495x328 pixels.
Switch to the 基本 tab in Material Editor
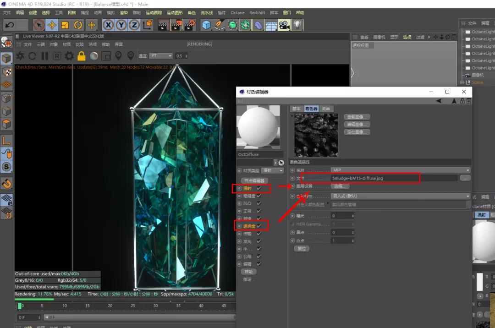point(296,109)
